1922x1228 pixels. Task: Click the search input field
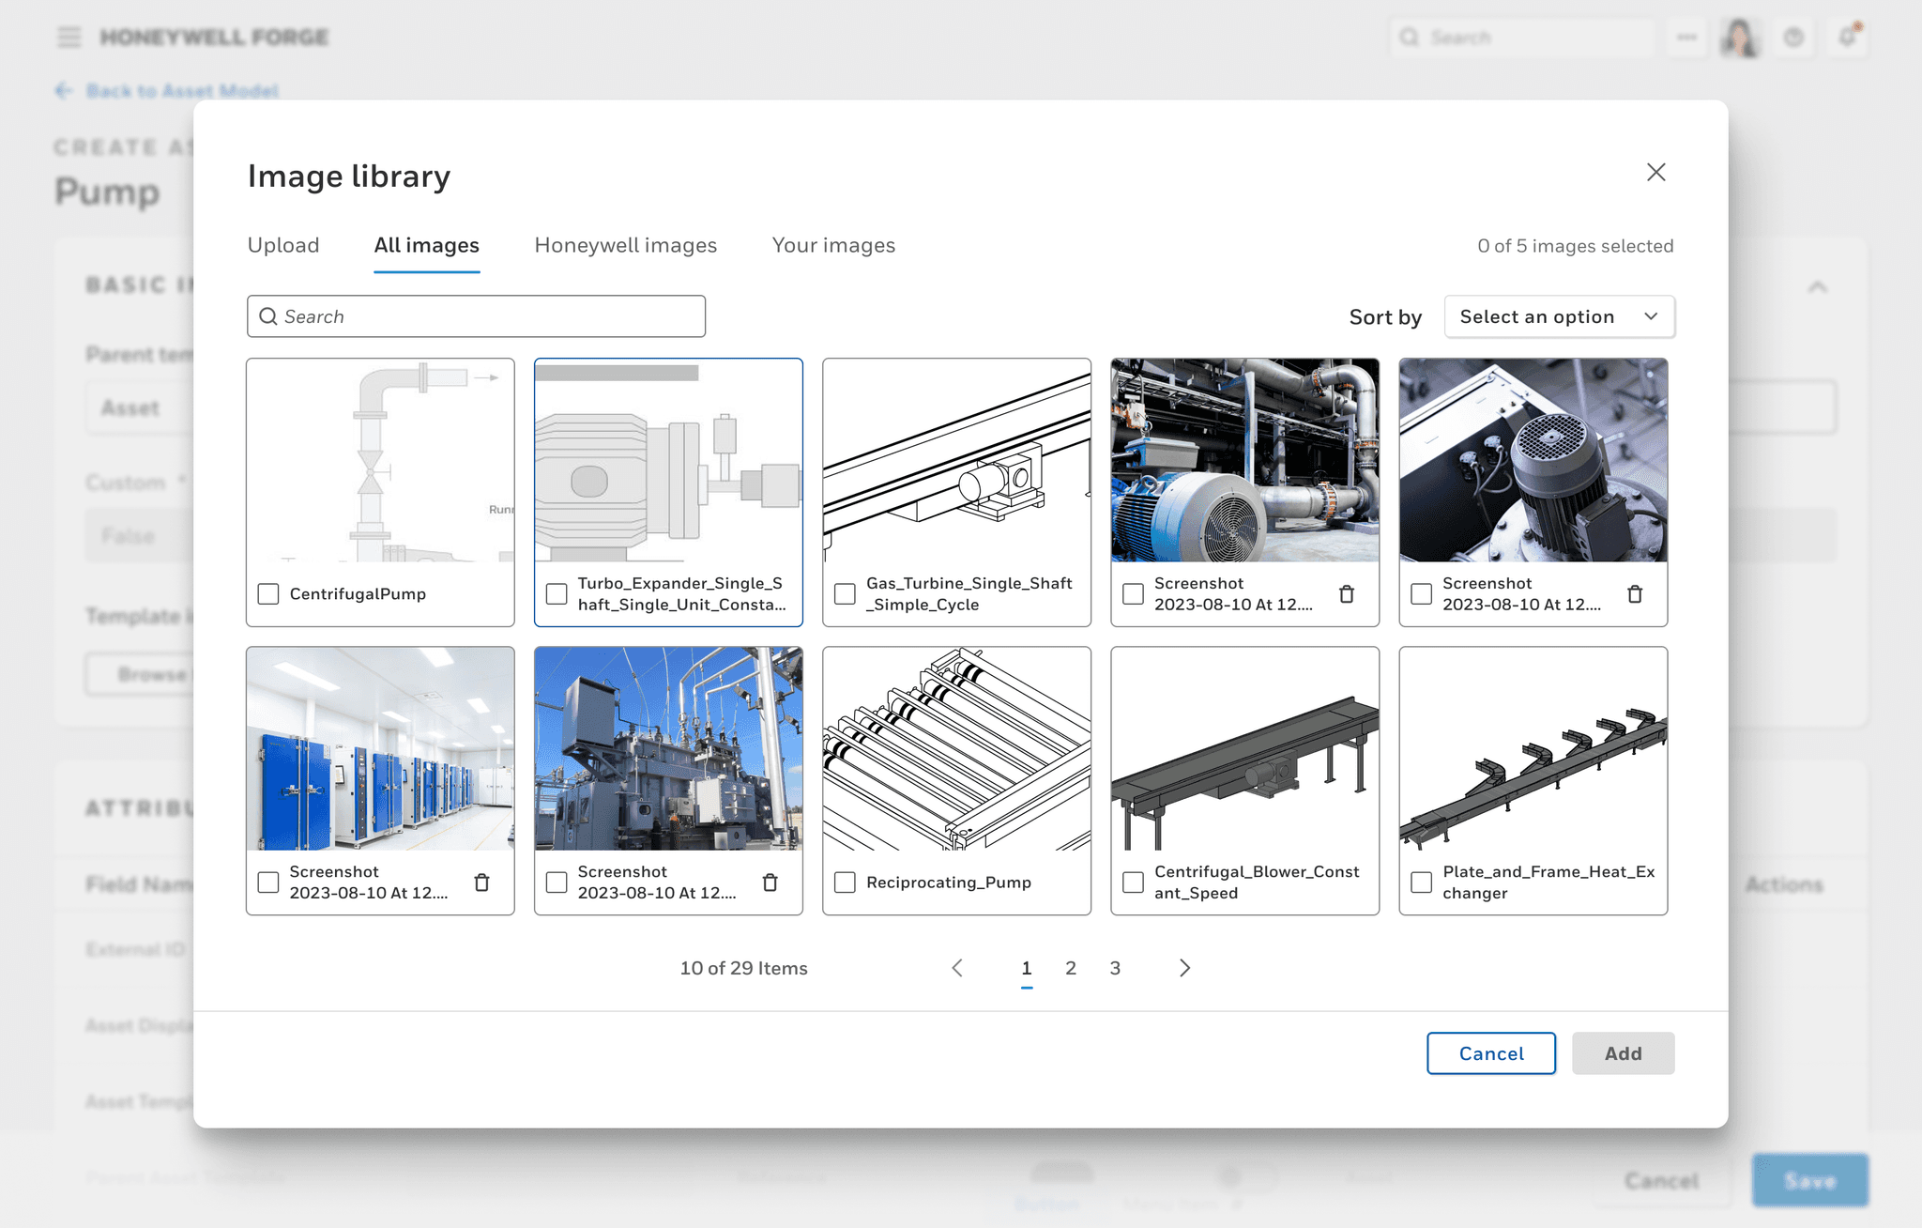coord(477,315)
